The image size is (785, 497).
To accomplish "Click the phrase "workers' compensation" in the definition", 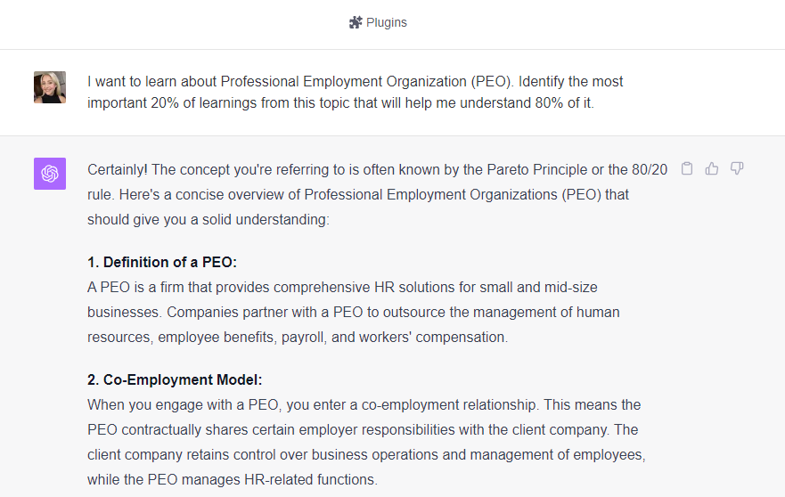I will [x=440, y=338].
